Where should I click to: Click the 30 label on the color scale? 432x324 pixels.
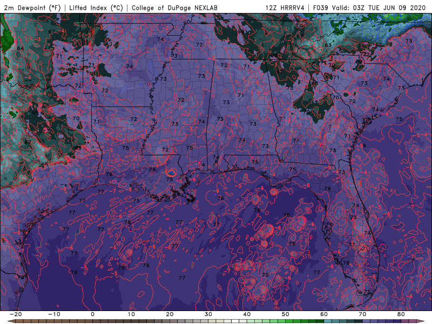208,314
